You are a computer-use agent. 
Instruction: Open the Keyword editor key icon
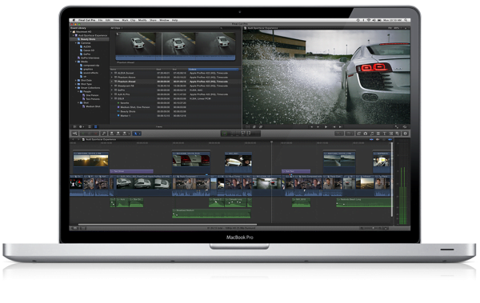[x=104, y=134]
